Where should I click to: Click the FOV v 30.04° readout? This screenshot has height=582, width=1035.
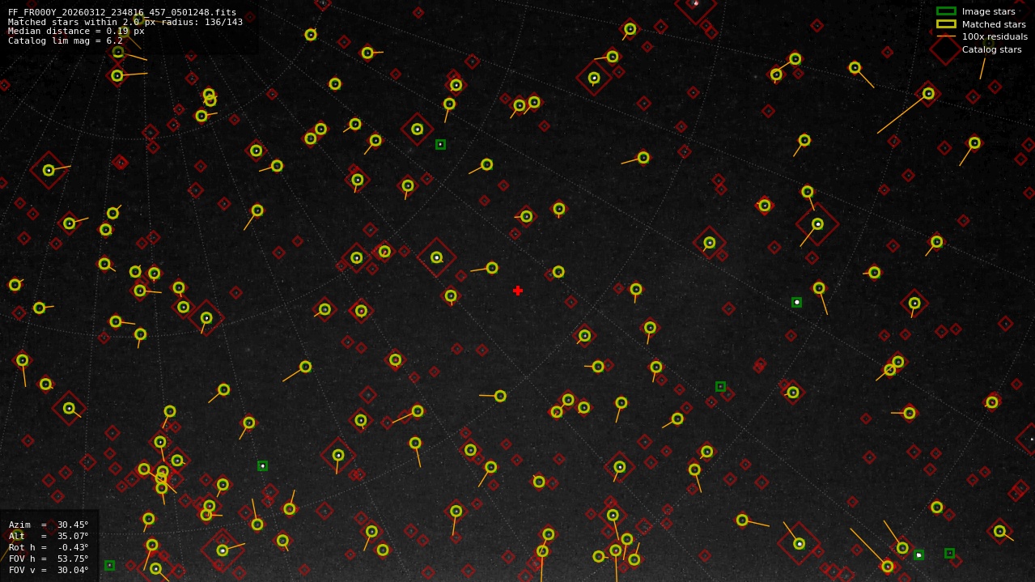pyautogui.click(x=49, y=570)
